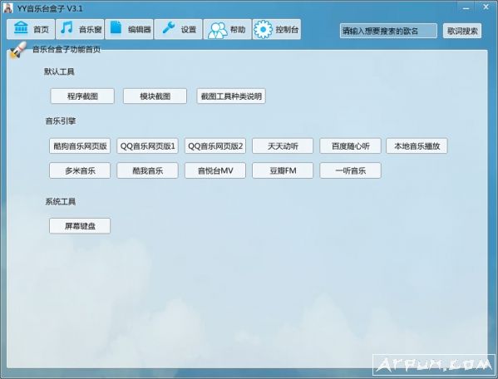Open 设置 with the wrench icon
Screen dimensions: 498x379
click(168, 28)
